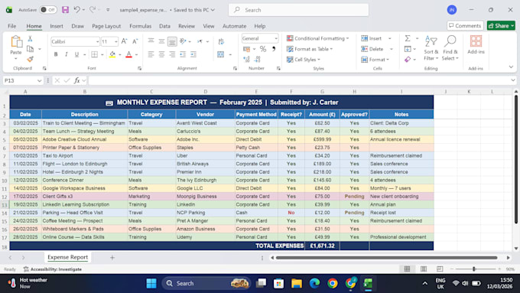
Task: Open the File tab
Action: pyautogui.click(x=12, y=26)
